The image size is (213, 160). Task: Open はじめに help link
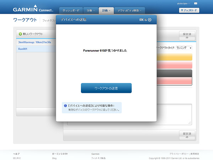(17, 158)
